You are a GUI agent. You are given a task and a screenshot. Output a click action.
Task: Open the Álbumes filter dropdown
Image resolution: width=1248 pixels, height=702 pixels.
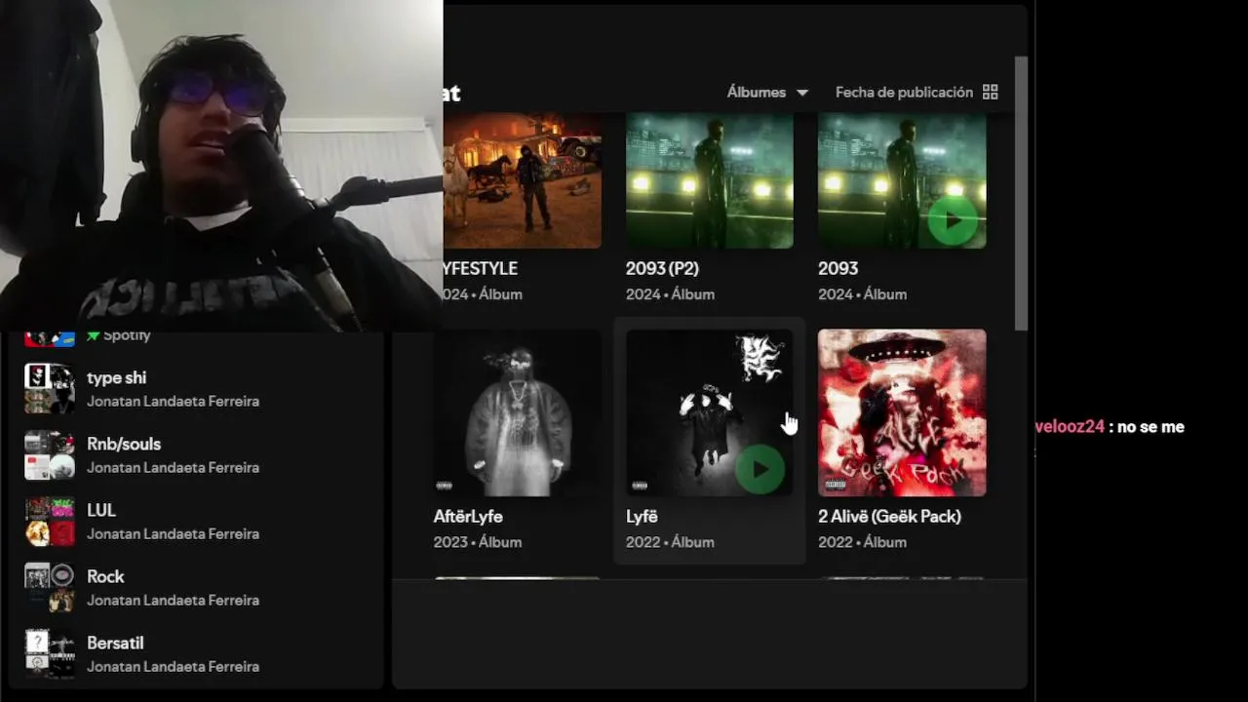[x=767, y=92]
